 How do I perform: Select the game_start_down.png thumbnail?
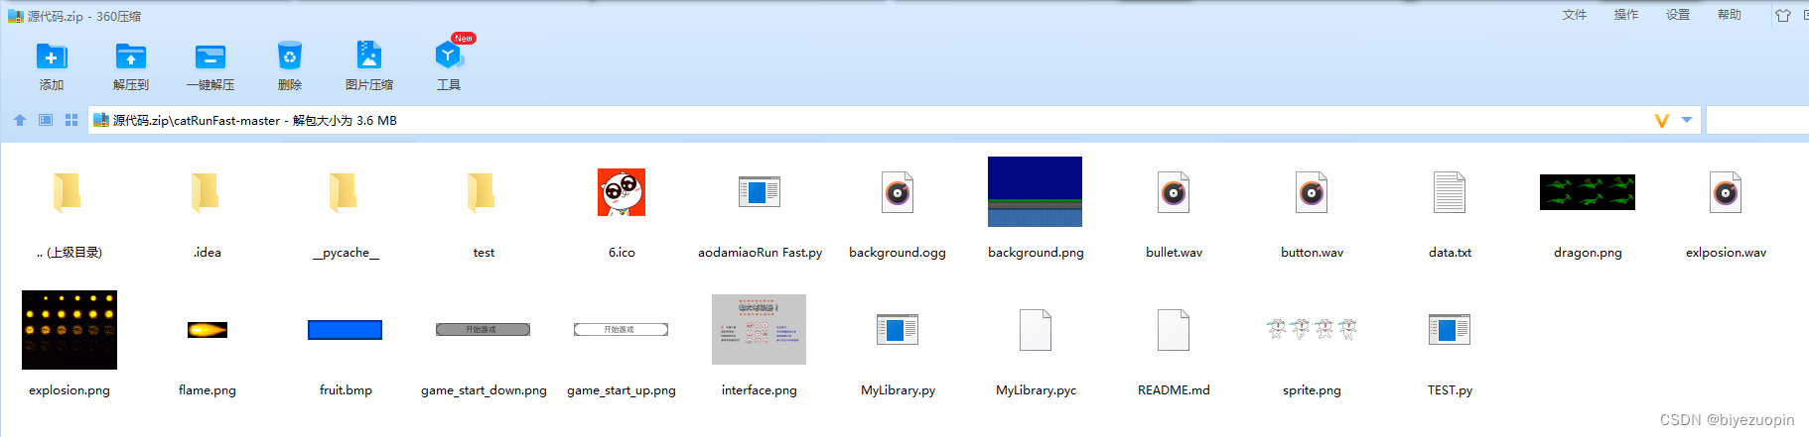click(x=483, y=330)
